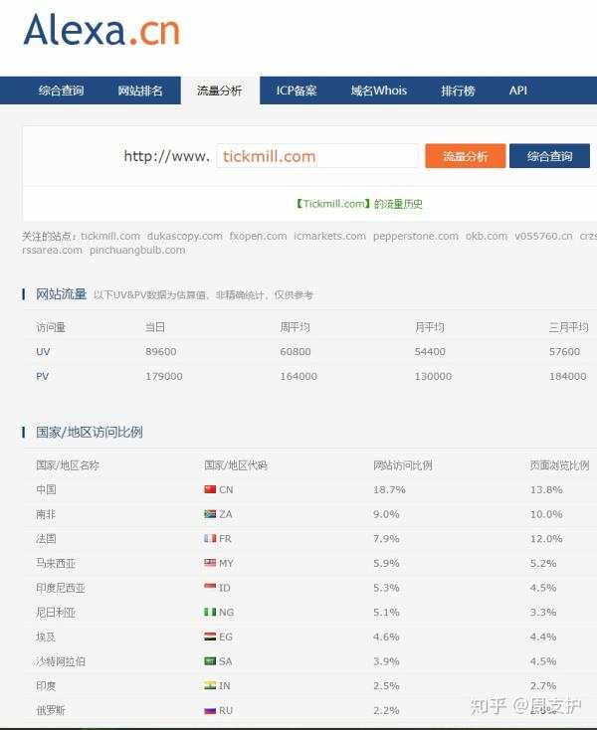Click the 俄罗斯 country name row

tap(51, 710)
